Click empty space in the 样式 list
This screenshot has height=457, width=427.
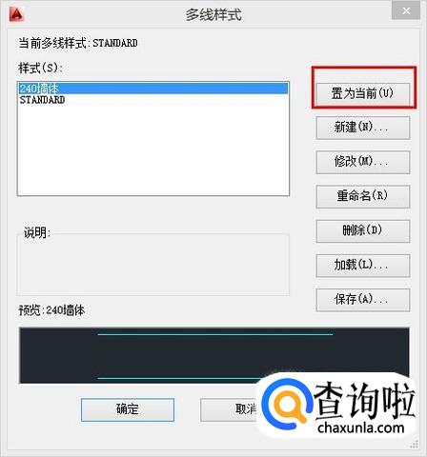pos(152,149)
